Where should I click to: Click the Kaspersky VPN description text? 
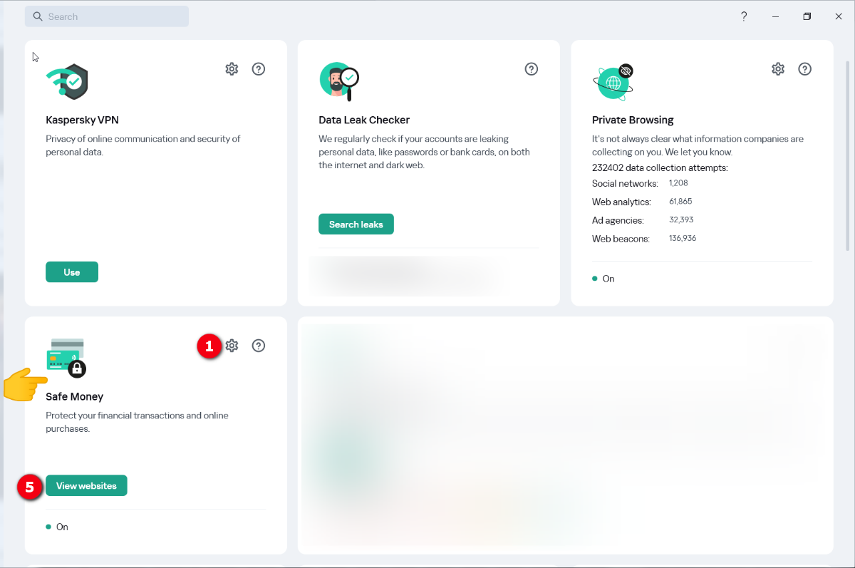[143, 145]
